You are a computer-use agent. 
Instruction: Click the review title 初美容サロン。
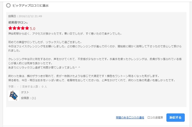coord(18,22)
